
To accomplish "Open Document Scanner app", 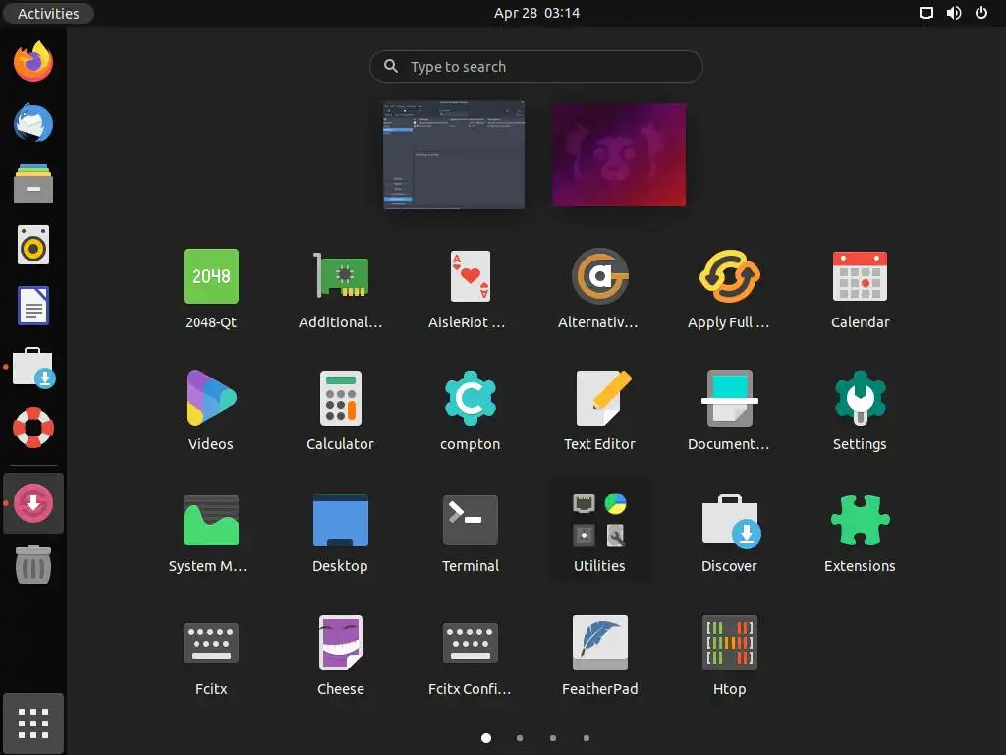I will click(x=730, y=411).
